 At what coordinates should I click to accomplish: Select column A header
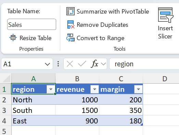[34, 79]
